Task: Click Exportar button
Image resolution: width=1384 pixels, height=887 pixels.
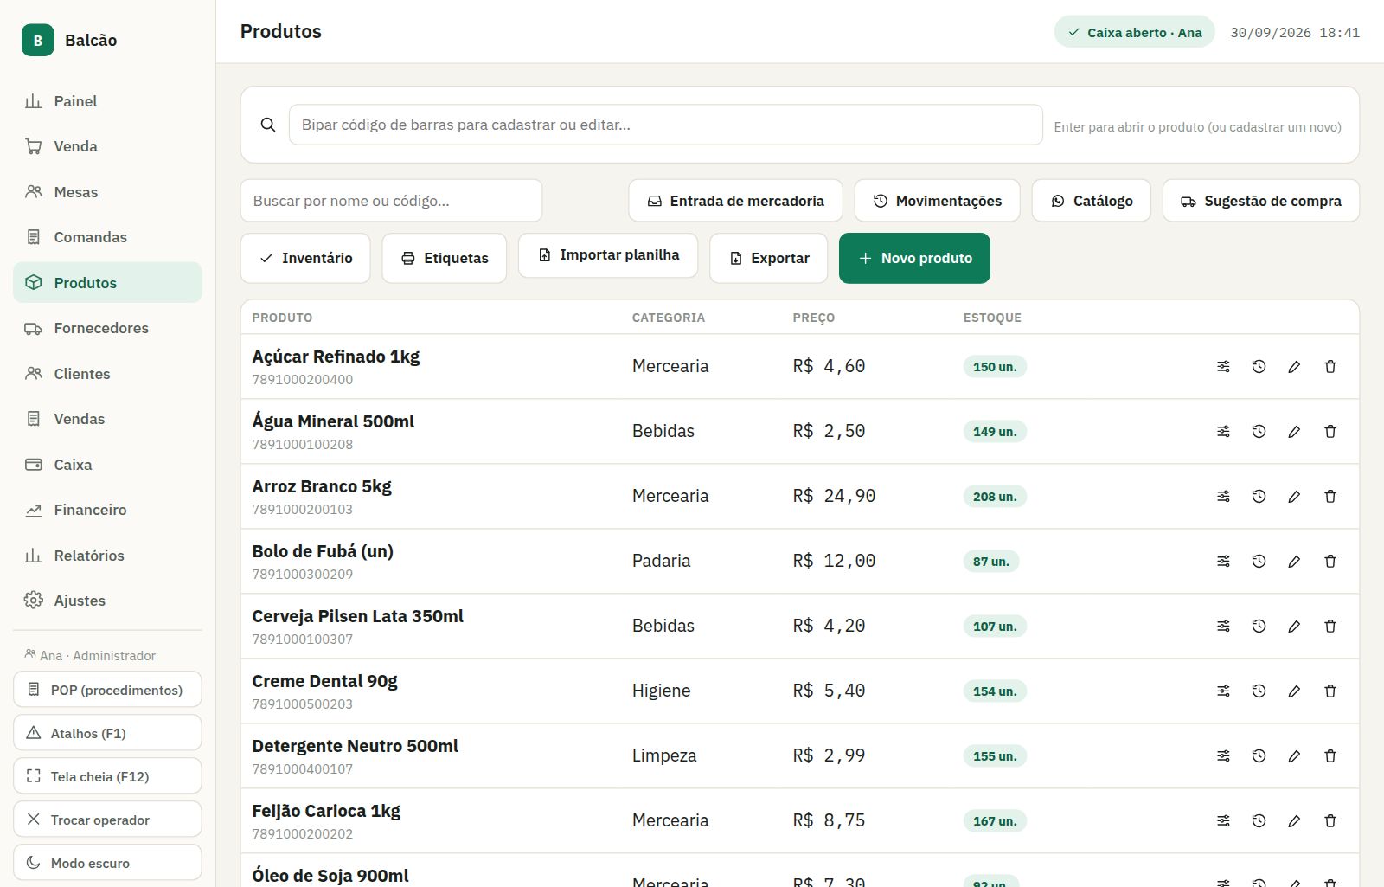Action: pyautogui.click(x=768, y=258)
